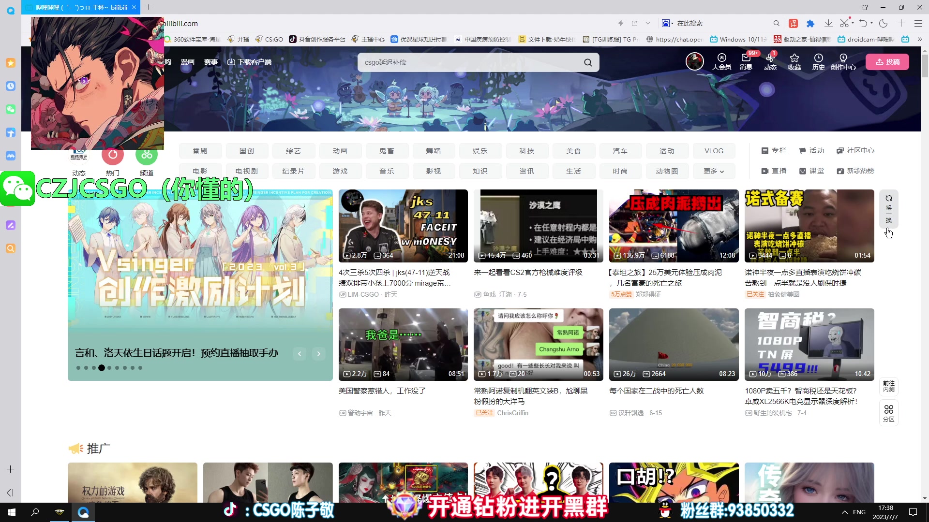Go to the next carousel banner slide
Image resolution: width=929 pixels, height=522 pixels.
tap(318, 354)
